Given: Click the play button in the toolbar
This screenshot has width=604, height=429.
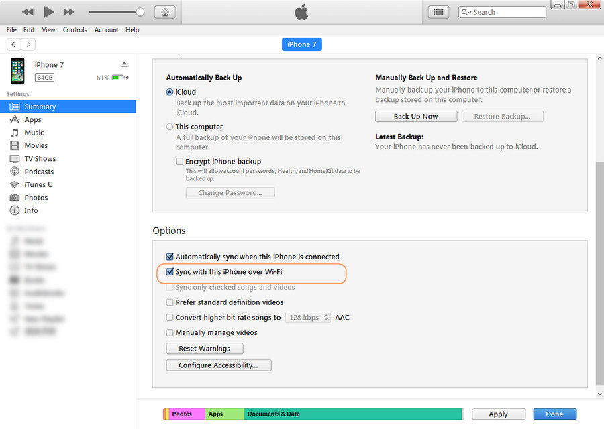Looking at the screenshot, I should click(48, 12).
